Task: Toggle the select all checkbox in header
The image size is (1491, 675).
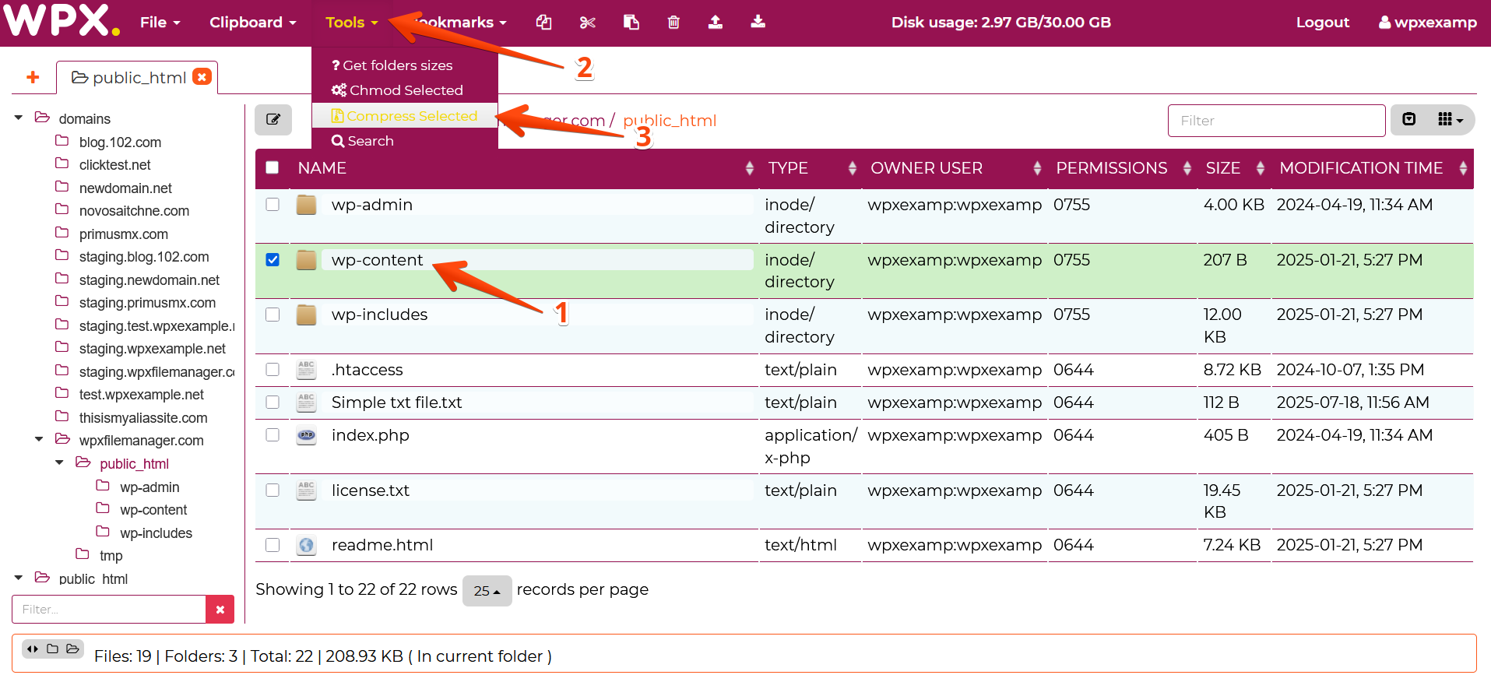Action: point(273,167)
